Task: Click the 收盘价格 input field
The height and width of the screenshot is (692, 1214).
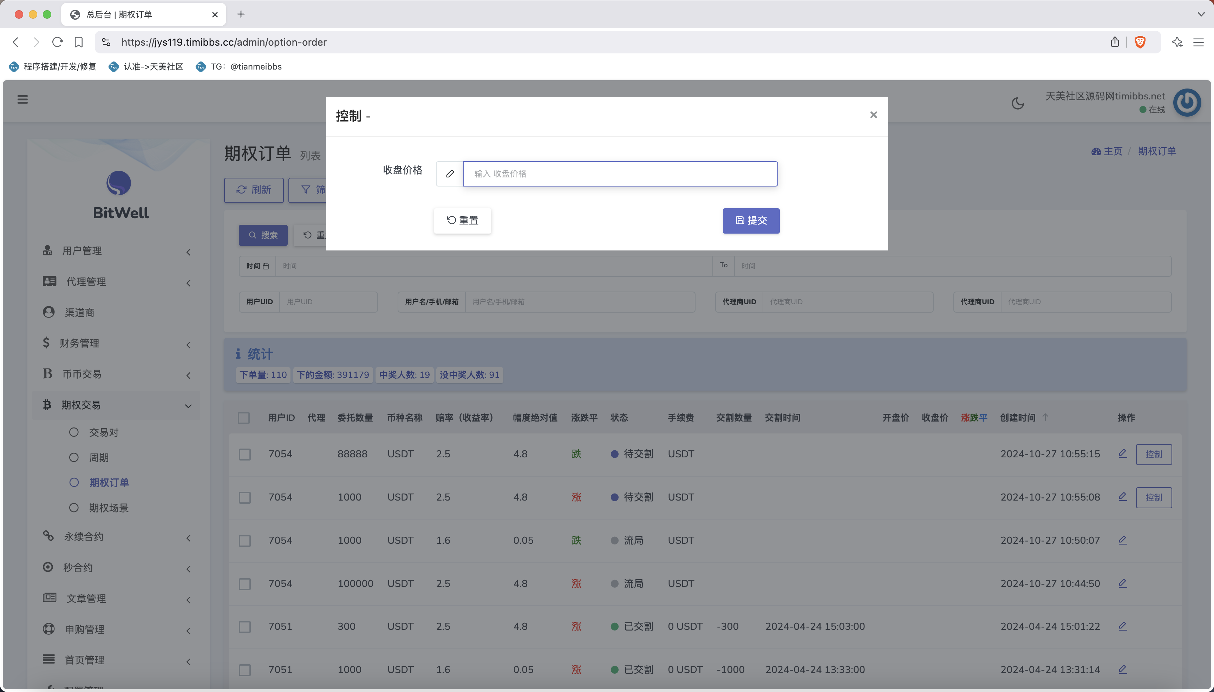Action: [621, 174]
